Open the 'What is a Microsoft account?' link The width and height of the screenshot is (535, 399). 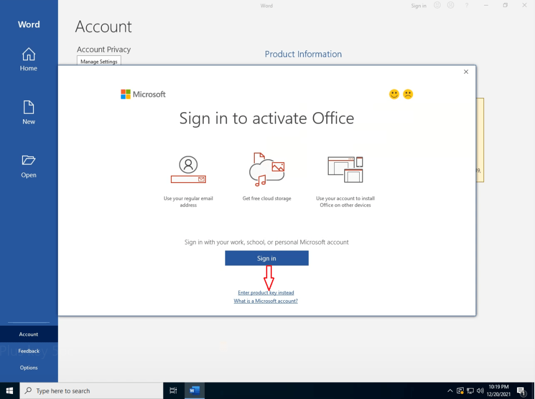[x=266, y=301]
